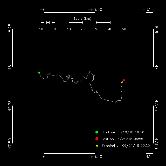Click the red last position marker on track
The width and height of the screenshot is (166, 166).
click(124, 80)
